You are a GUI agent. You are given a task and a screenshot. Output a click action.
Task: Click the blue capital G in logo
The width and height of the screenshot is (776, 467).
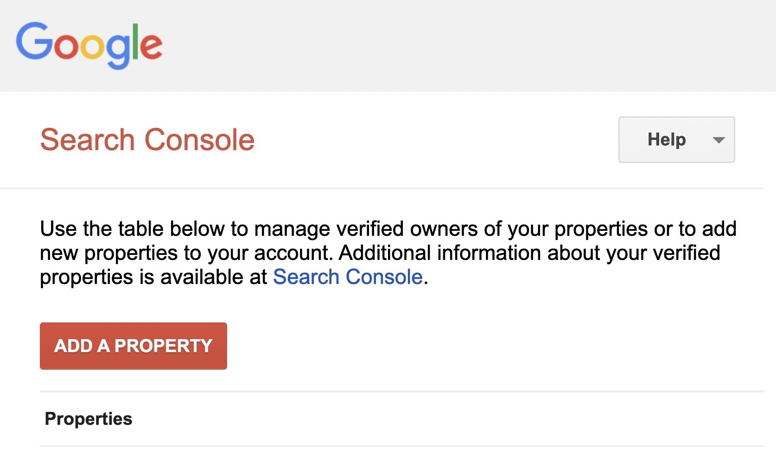click(35, 41)
